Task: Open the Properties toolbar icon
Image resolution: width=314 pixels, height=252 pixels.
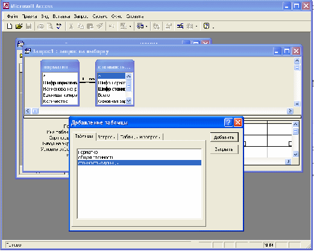Action: pos(168,26)
